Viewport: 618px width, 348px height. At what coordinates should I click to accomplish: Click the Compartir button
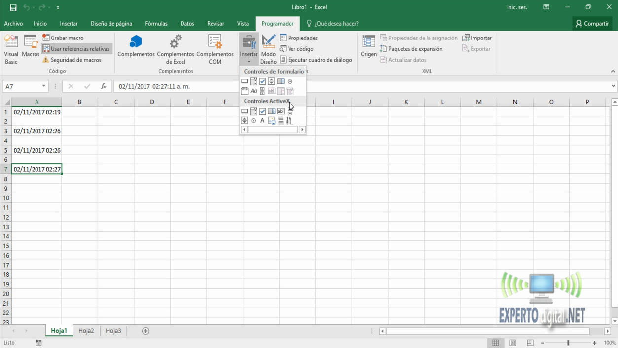pos(592,23)
